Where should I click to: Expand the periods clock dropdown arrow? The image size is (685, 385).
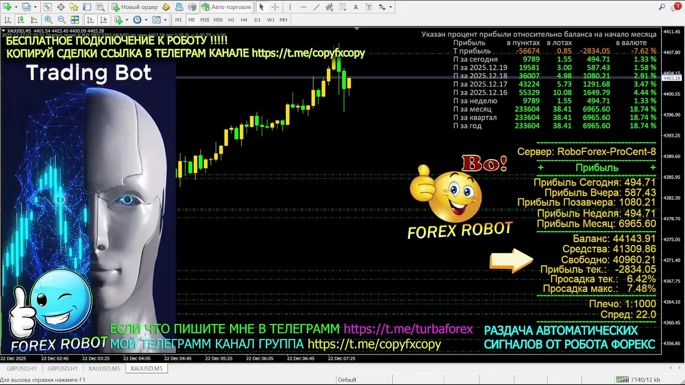tap(146, 20)
